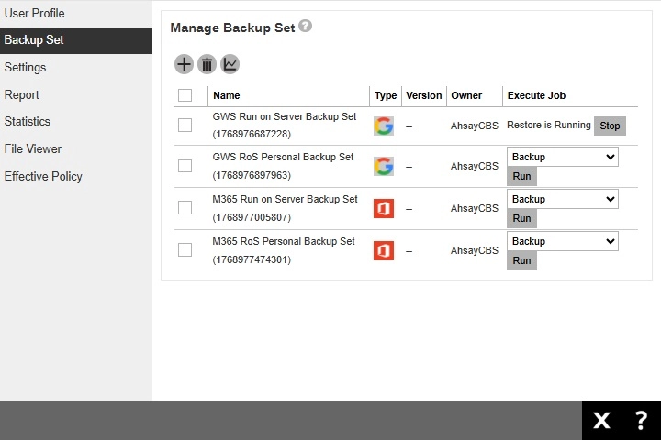
Task: Click Office icon for M365 Run on Server
Action: tap(384, 208)
